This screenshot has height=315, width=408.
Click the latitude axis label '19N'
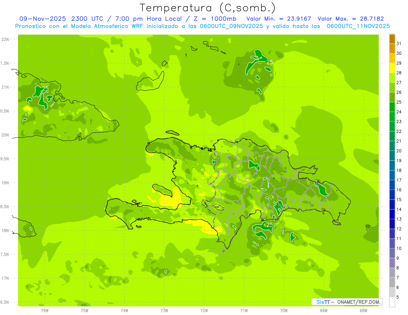click(5, 183)
